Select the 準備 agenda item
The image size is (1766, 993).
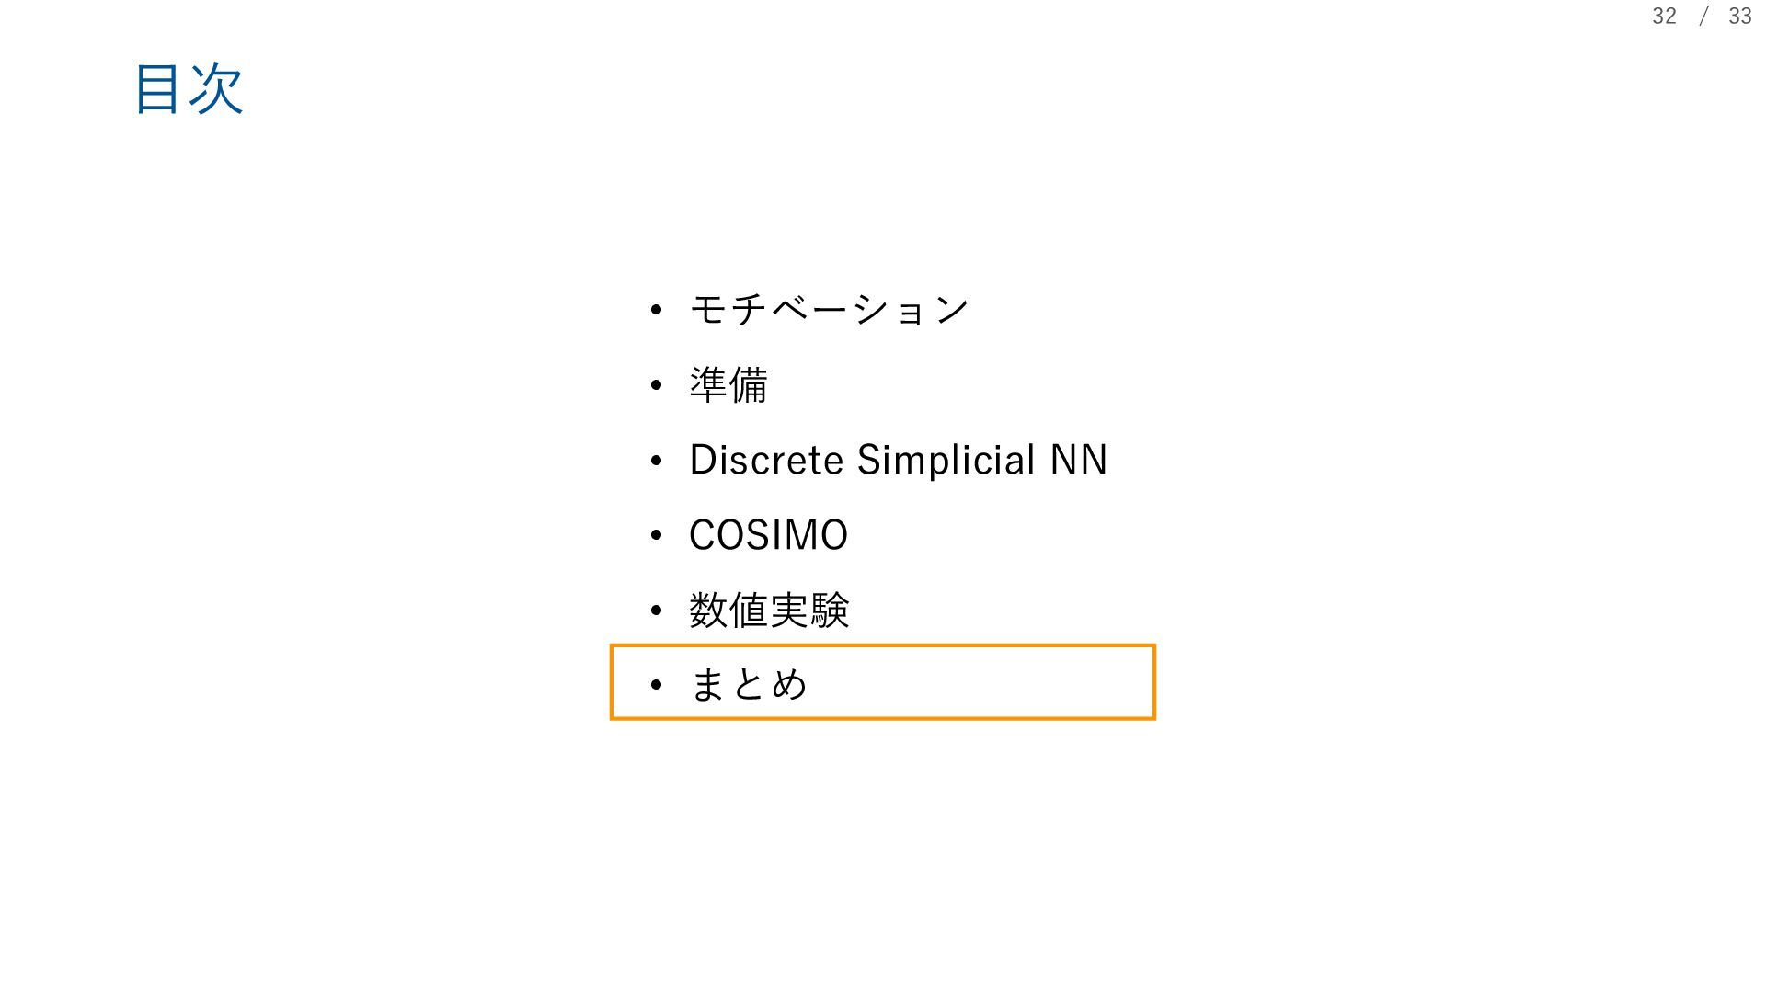click(x=728, y=384)
